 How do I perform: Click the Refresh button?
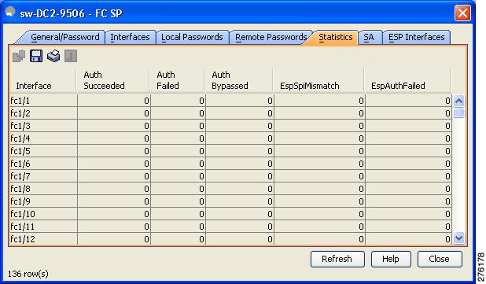[337, 259]
